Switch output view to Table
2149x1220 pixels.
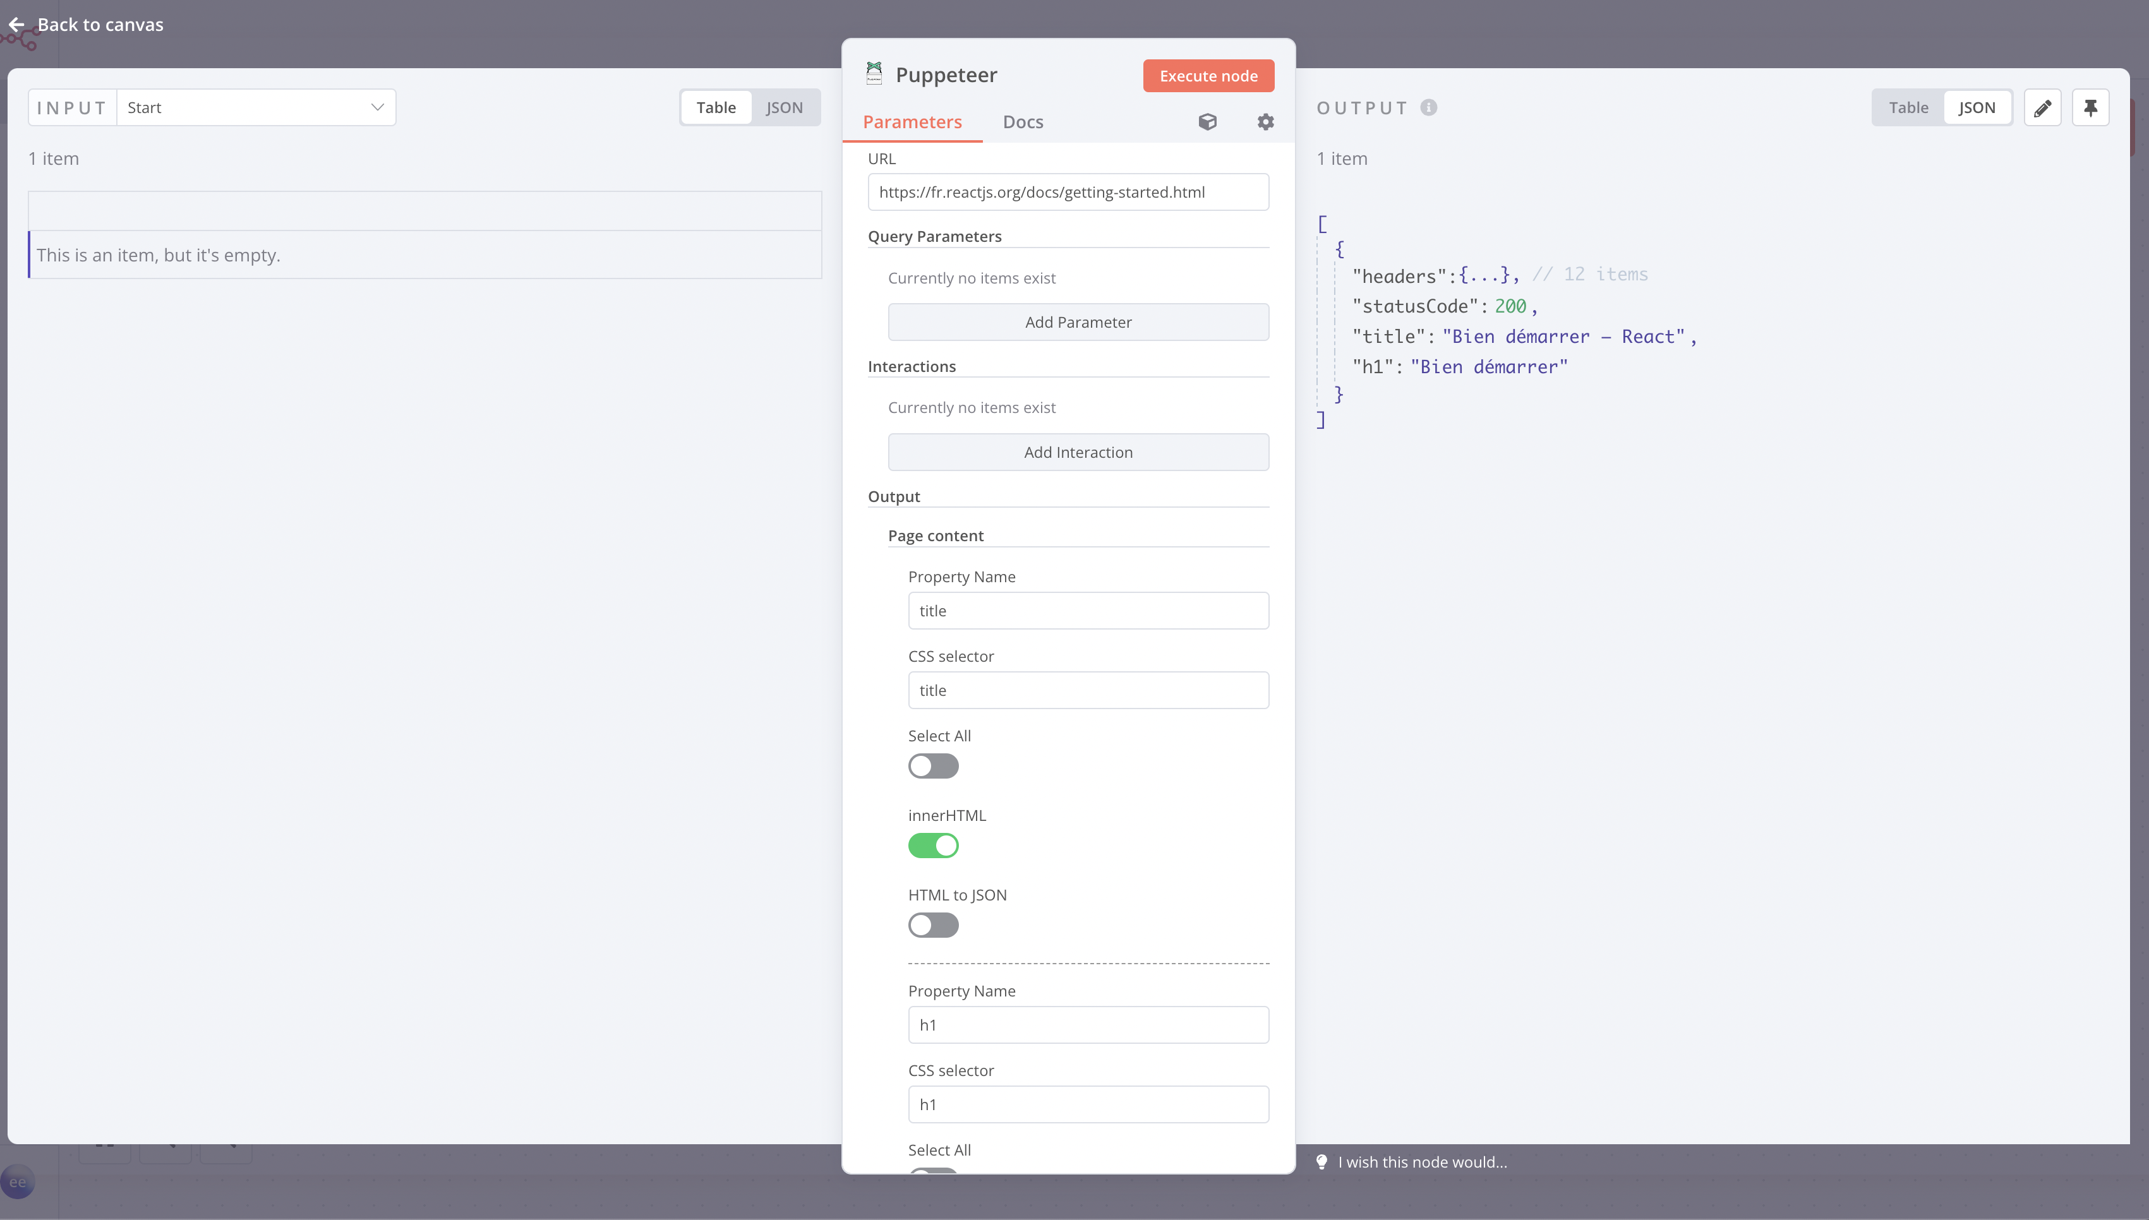pos(1908,108)
